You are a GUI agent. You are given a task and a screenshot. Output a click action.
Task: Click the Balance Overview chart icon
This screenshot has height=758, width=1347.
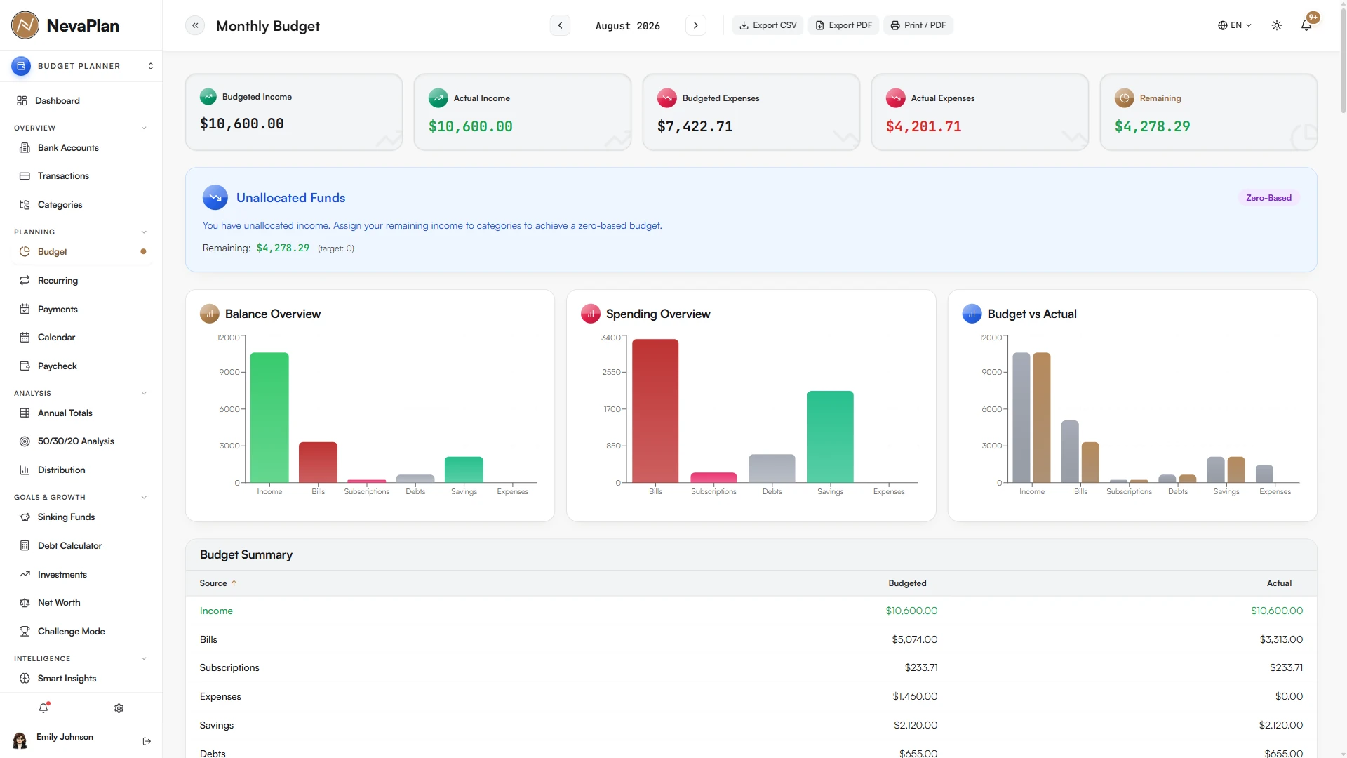point(210,314)
